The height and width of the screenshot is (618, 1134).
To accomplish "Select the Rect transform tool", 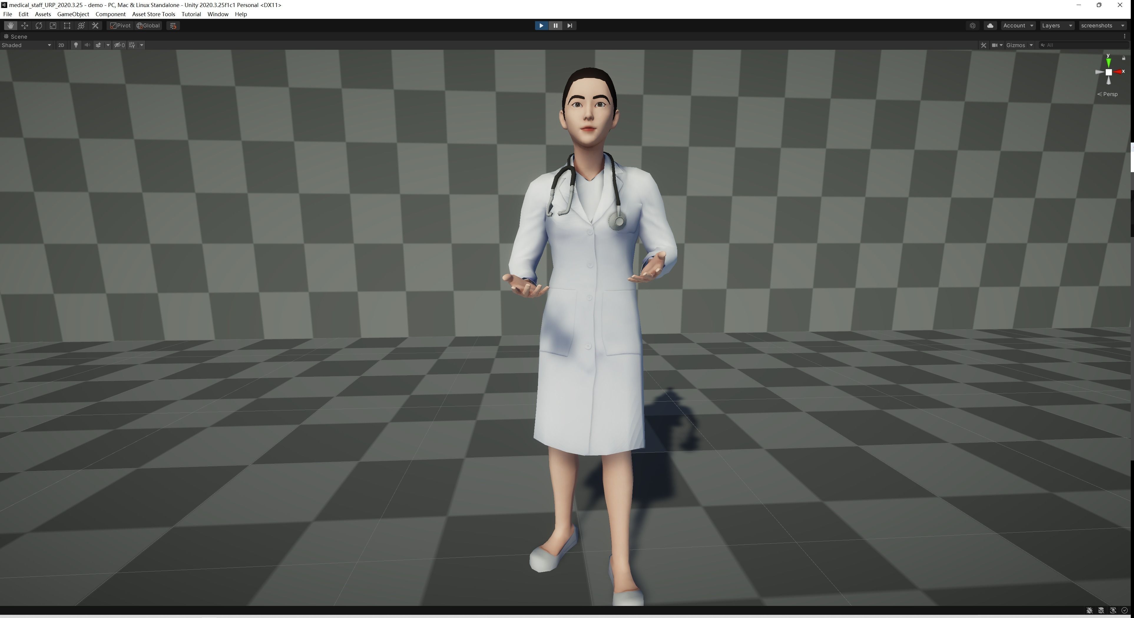I will pyautogui.click(x=67, y=26).
